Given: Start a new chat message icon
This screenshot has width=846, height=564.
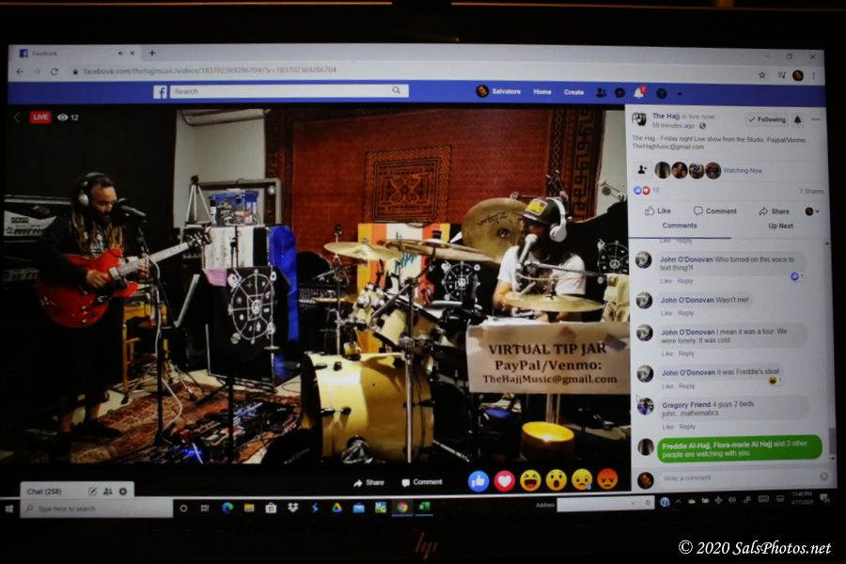Looking at the screenshot, I should (93, 491).
